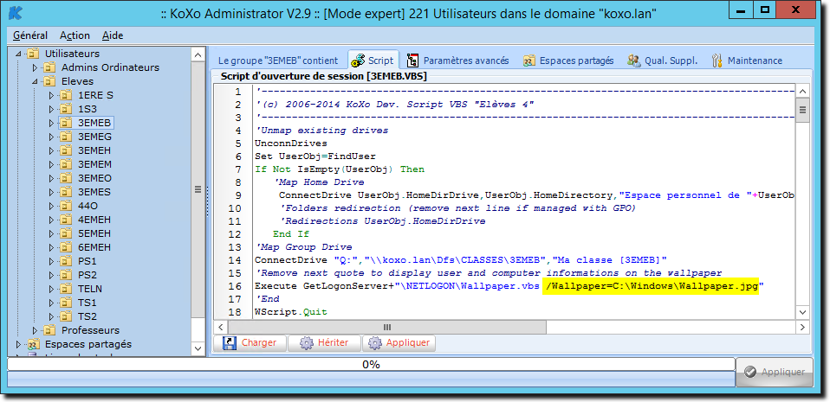This screenshot has width=830, height=402.
Task: Open the Aide menu
Action: (113, 35)
